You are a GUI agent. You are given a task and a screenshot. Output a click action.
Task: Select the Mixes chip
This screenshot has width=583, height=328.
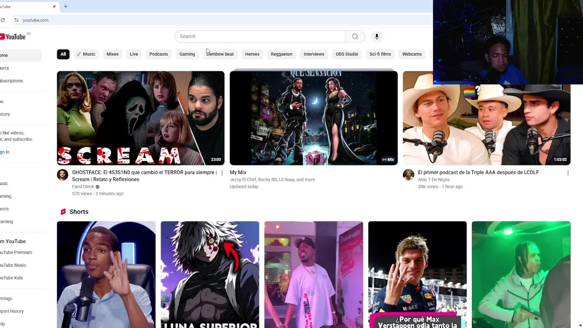113,54
